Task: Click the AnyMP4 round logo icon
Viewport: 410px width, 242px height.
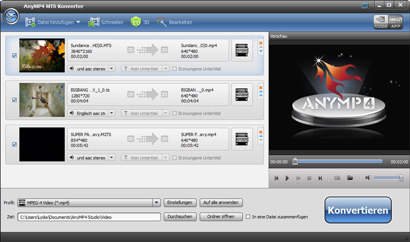Action: point(11,17)
